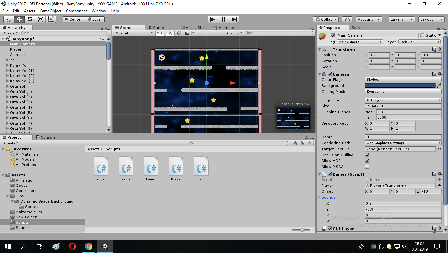Click the Step frame button
This screenshot has width=448, height=258.
point(234,19)
